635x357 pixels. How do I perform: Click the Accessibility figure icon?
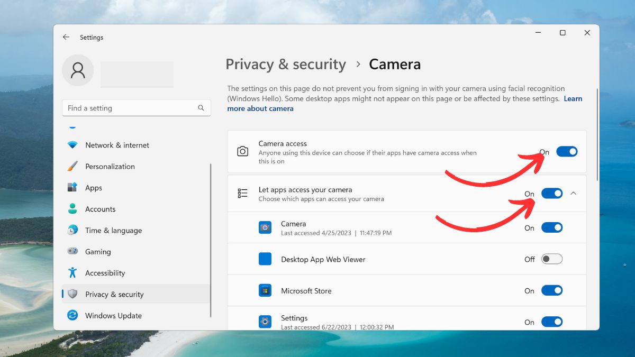pyautogui.click(x=72, y=273)
